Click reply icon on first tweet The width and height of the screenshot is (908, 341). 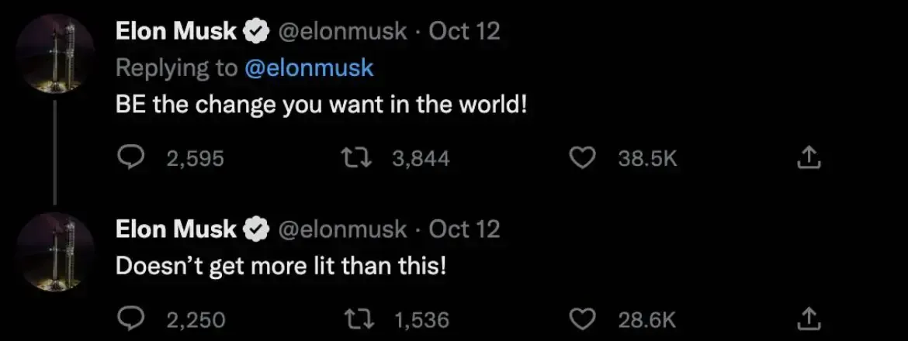tap(127, 158)
